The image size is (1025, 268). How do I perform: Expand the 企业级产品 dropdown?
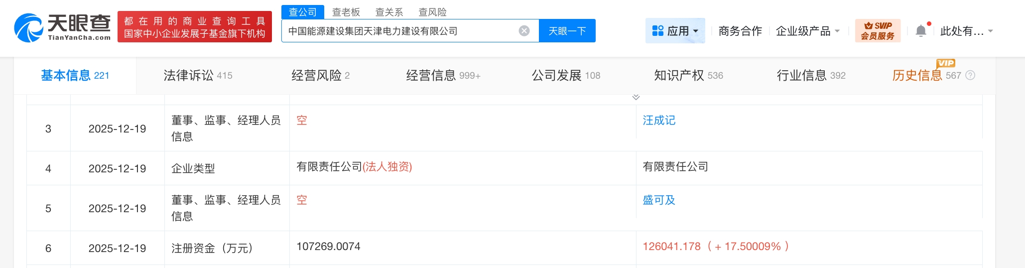[807, 31]
